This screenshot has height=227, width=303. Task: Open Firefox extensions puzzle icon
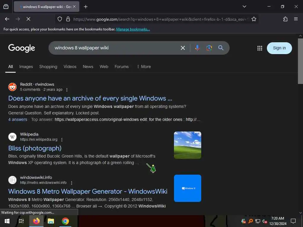coord(285,19)
